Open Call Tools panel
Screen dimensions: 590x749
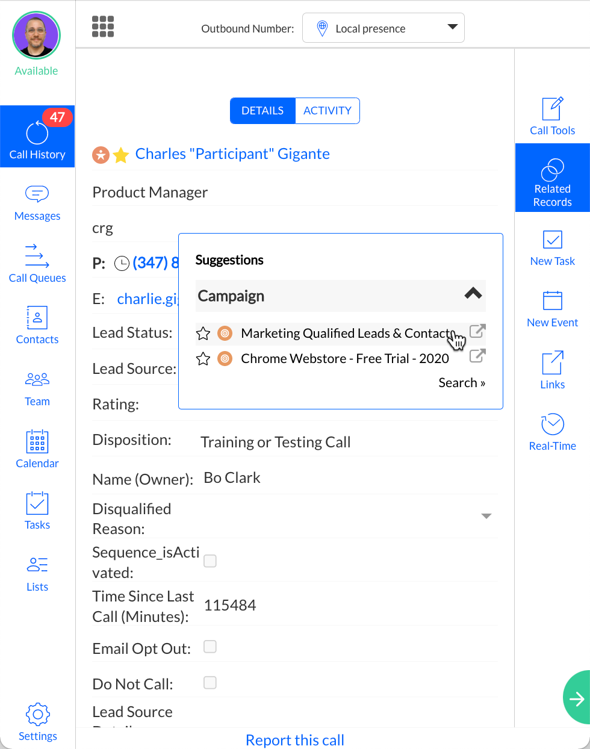(552, 117)
